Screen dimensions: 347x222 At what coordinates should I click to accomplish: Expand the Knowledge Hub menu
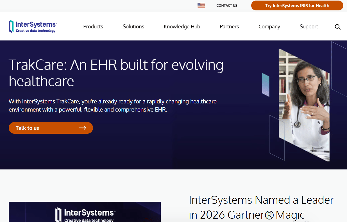click(x=182, y=27)
